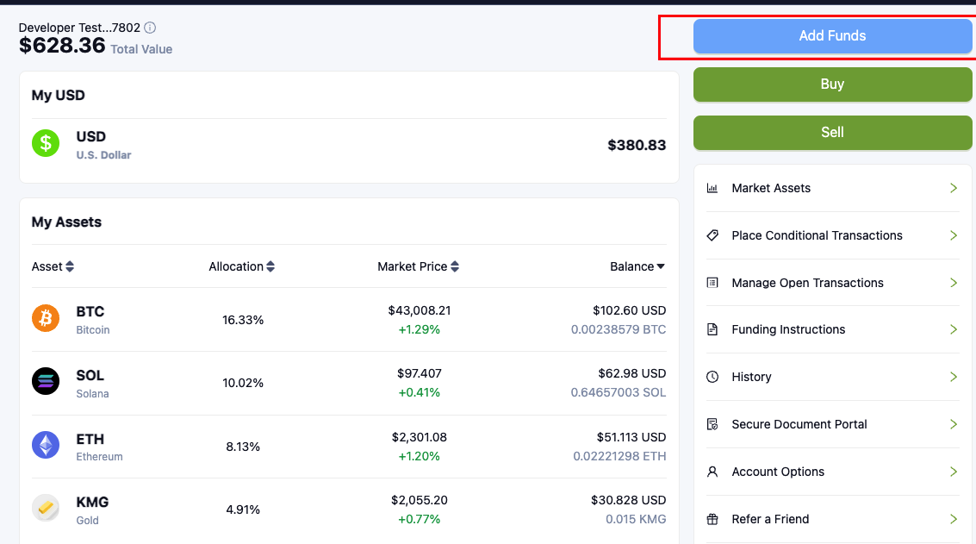This screenshot has width=976, height=544.
Task: Click the Solana asset icon
Action: [45, 382]
